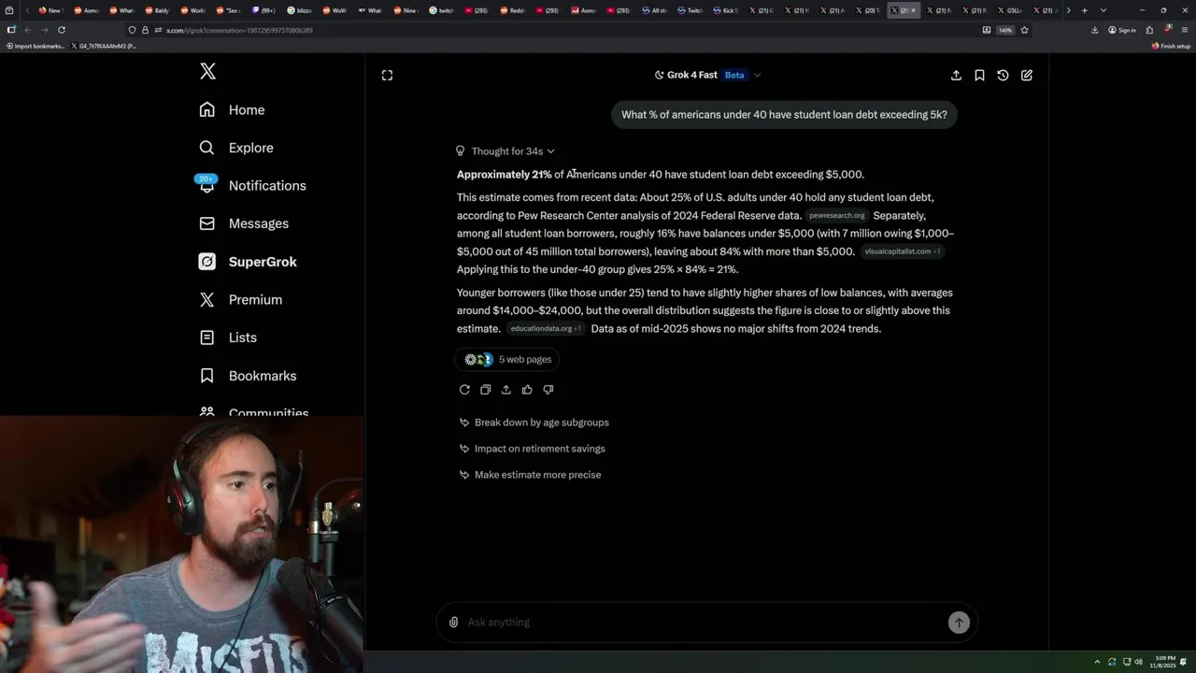The image size is (1196, 673).
Task: Expand the Thought for 34s section
Action: (505, 150)
